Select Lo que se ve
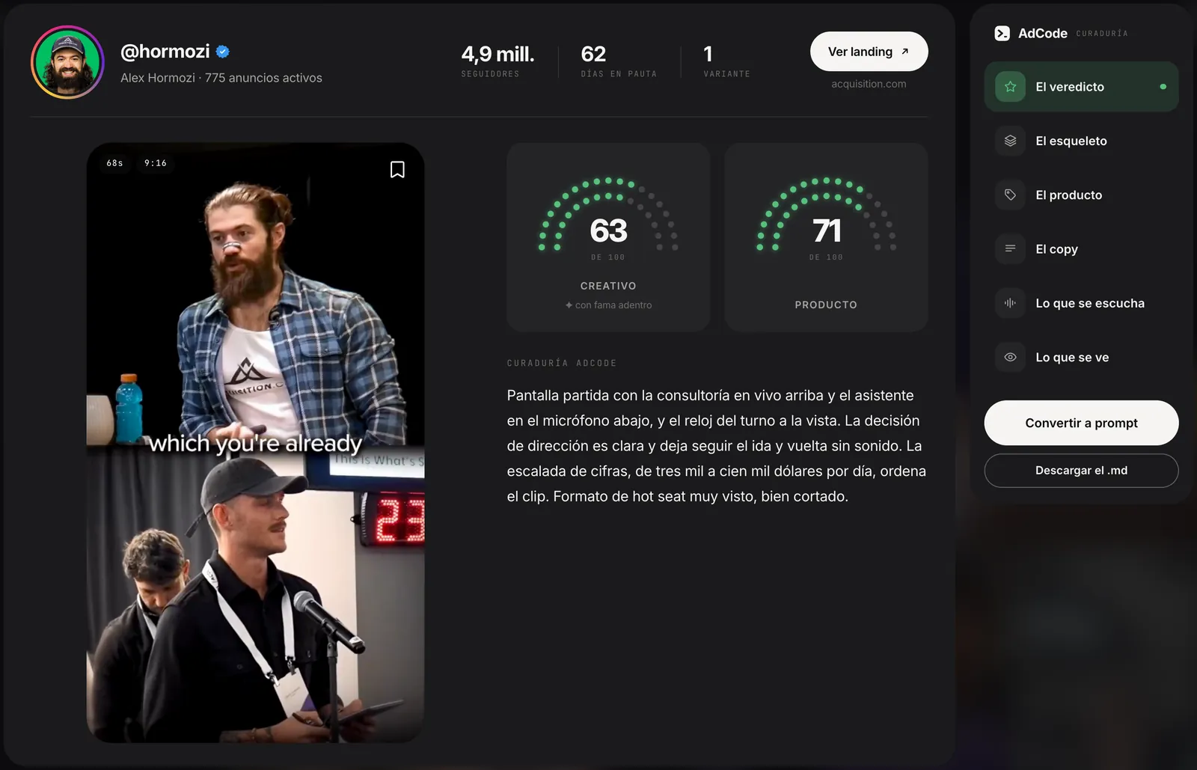This screenshot has height=770, width=1197. coord(1081,357)
